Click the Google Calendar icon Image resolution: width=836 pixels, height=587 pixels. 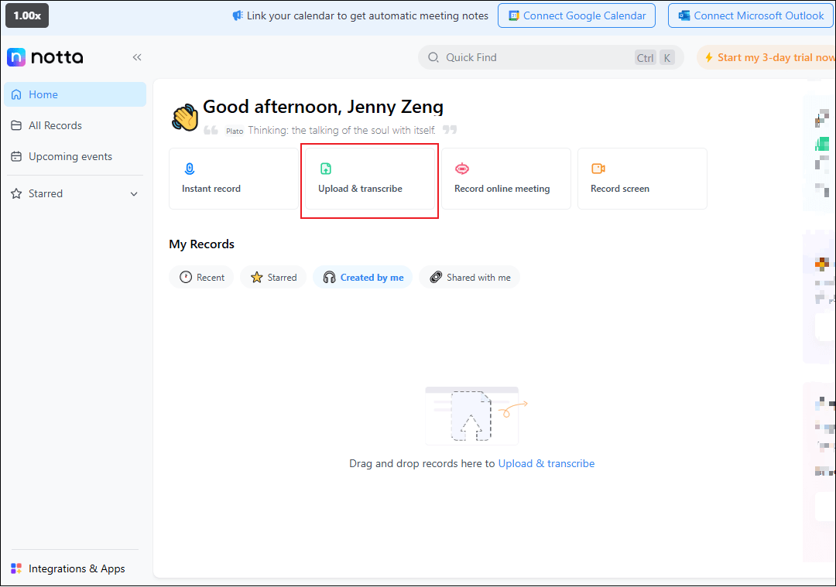pyautogui.click(x=513, y=15)
